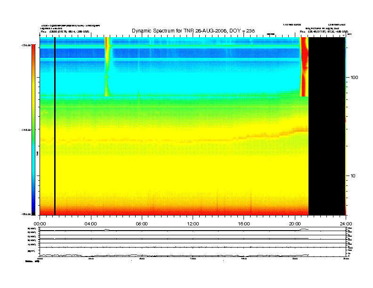Click the orange plasma line near 20:00

[x=295, y=130]
